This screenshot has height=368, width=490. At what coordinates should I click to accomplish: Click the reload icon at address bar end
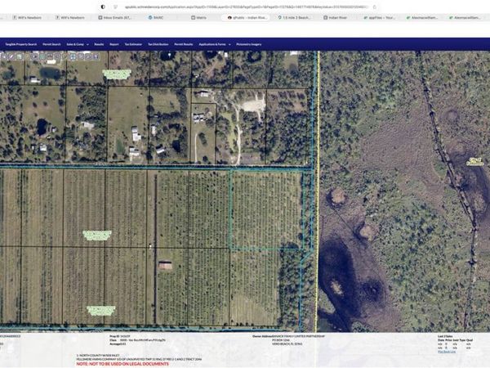click(375, 7)
